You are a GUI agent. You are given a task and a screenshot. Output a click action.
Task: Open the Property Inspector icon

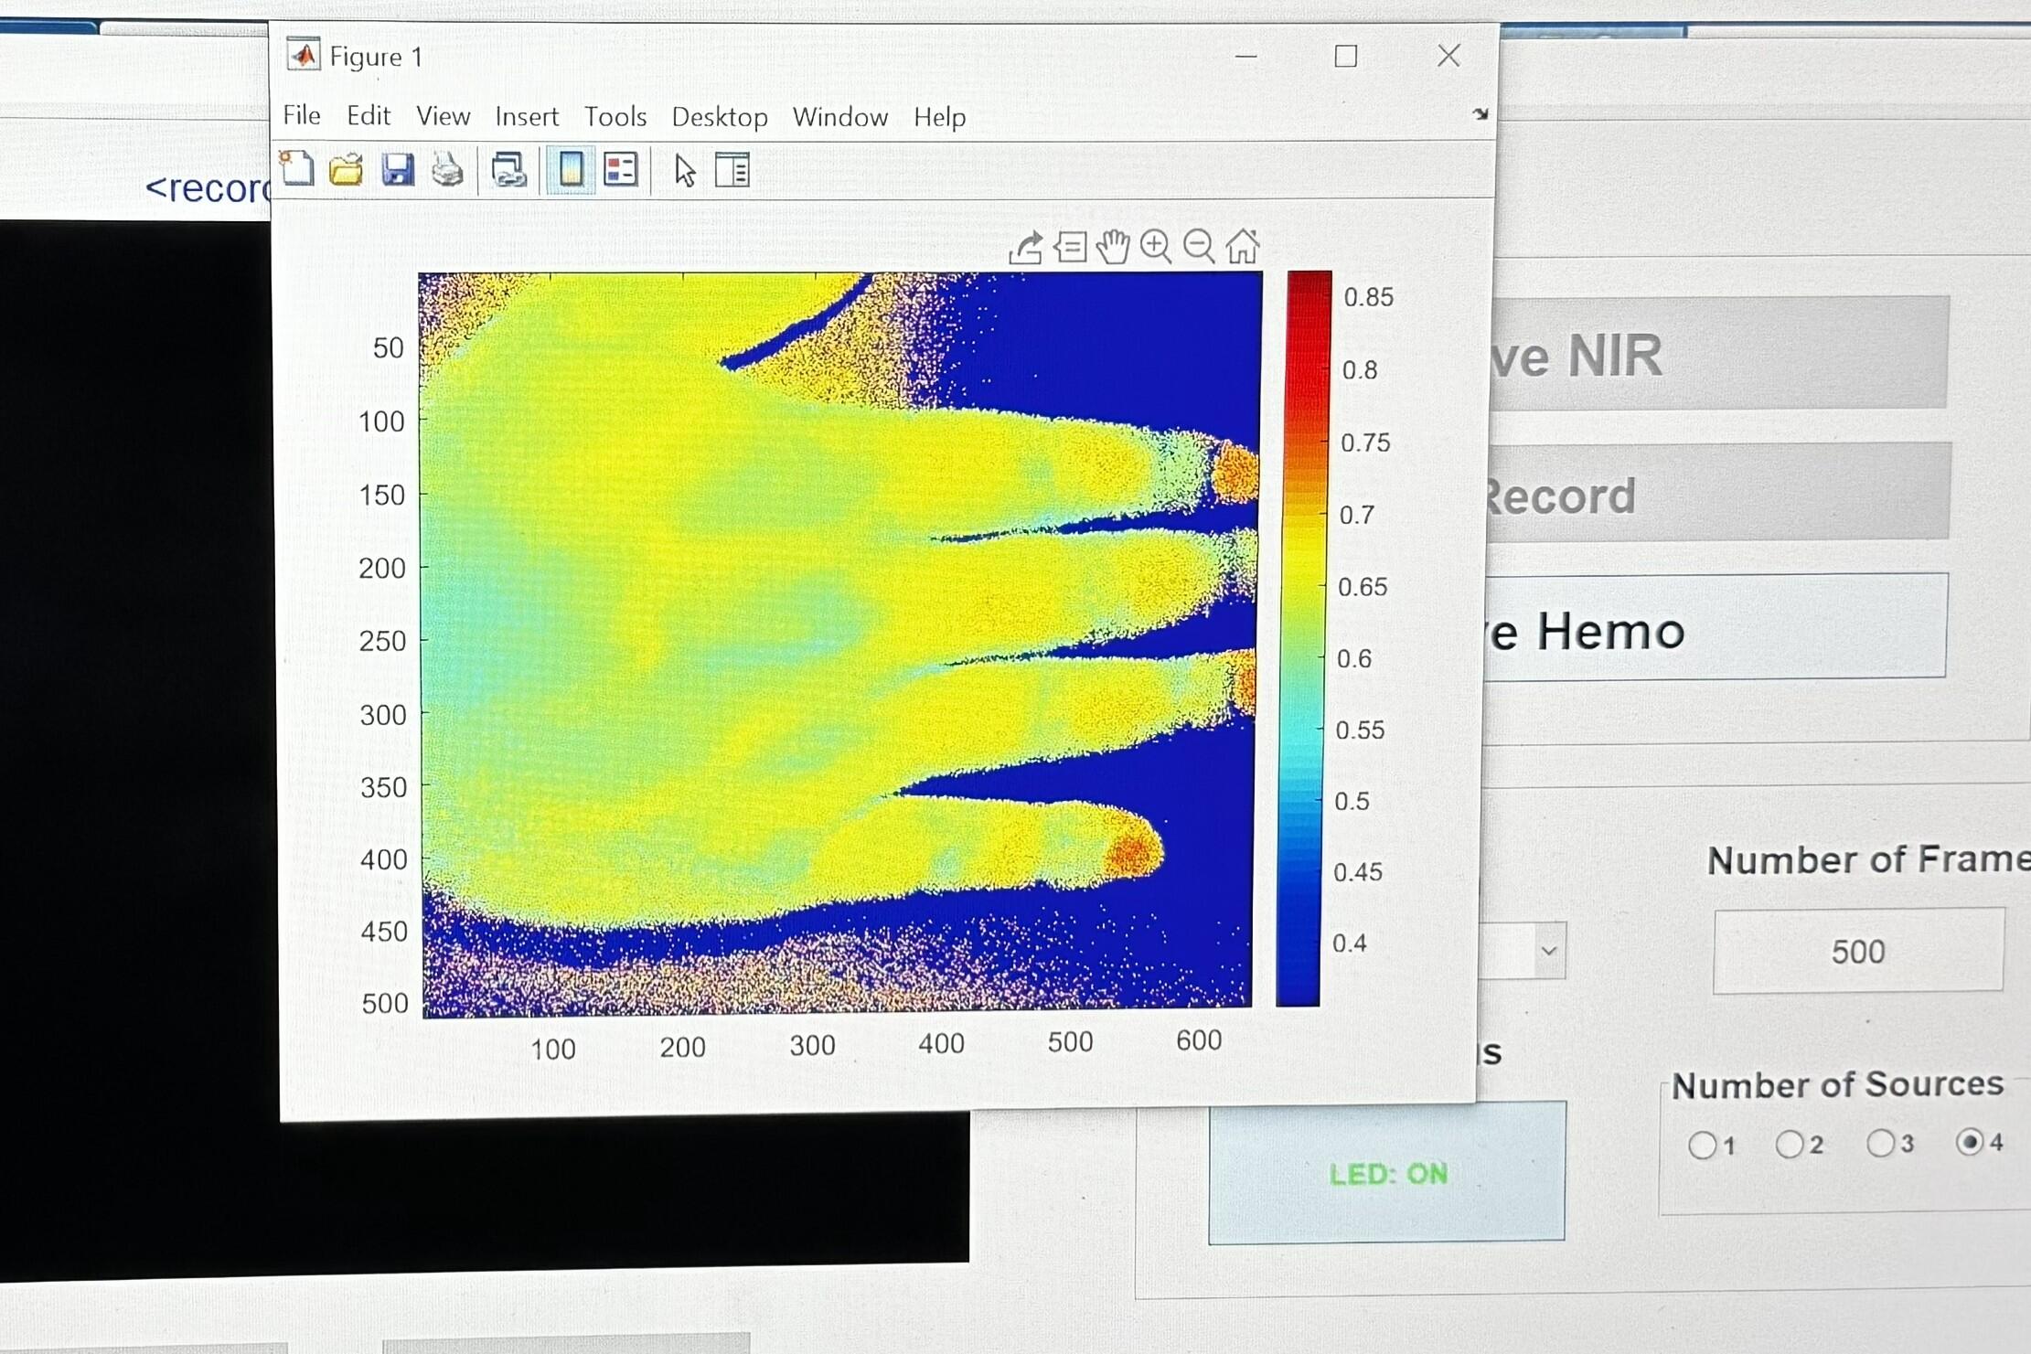click(x=732, y=171)
